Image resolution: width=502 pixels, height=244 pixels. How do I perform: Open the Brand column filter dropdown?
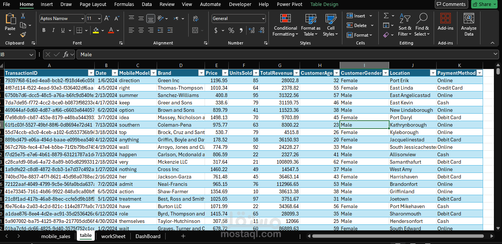201,73
